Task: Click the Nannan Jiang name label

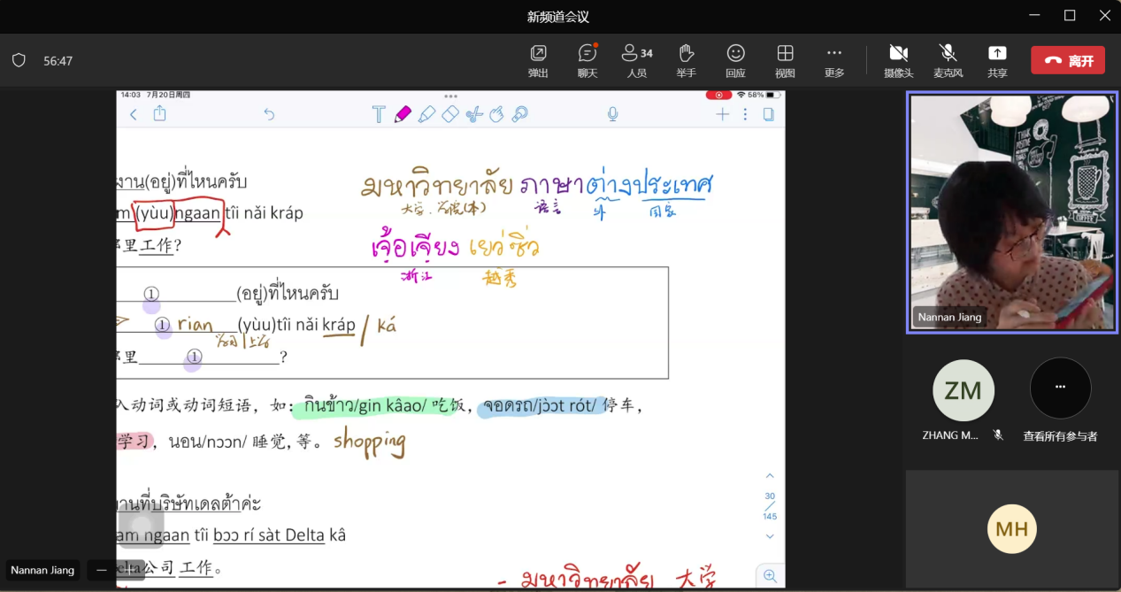Action: click(42, 570)
